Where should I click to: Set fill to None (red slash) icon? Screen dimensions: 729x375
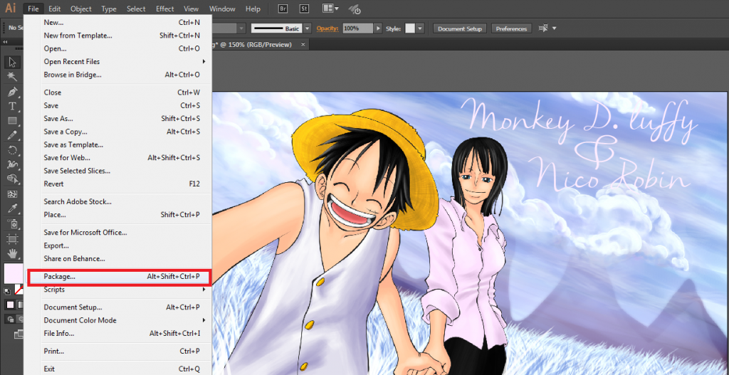[19, 291]
